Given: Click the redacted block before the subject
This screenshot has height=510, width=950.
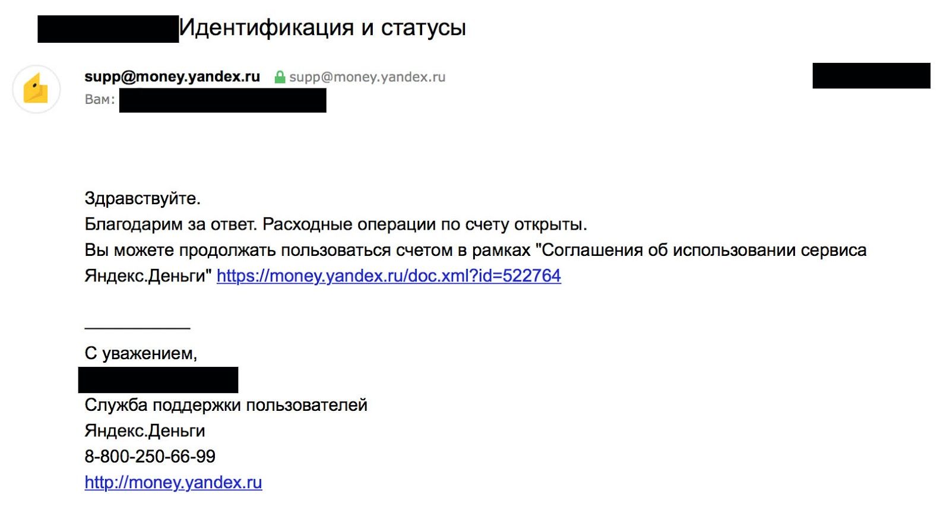Looking at the screenshot, I should tap(108, 29).
